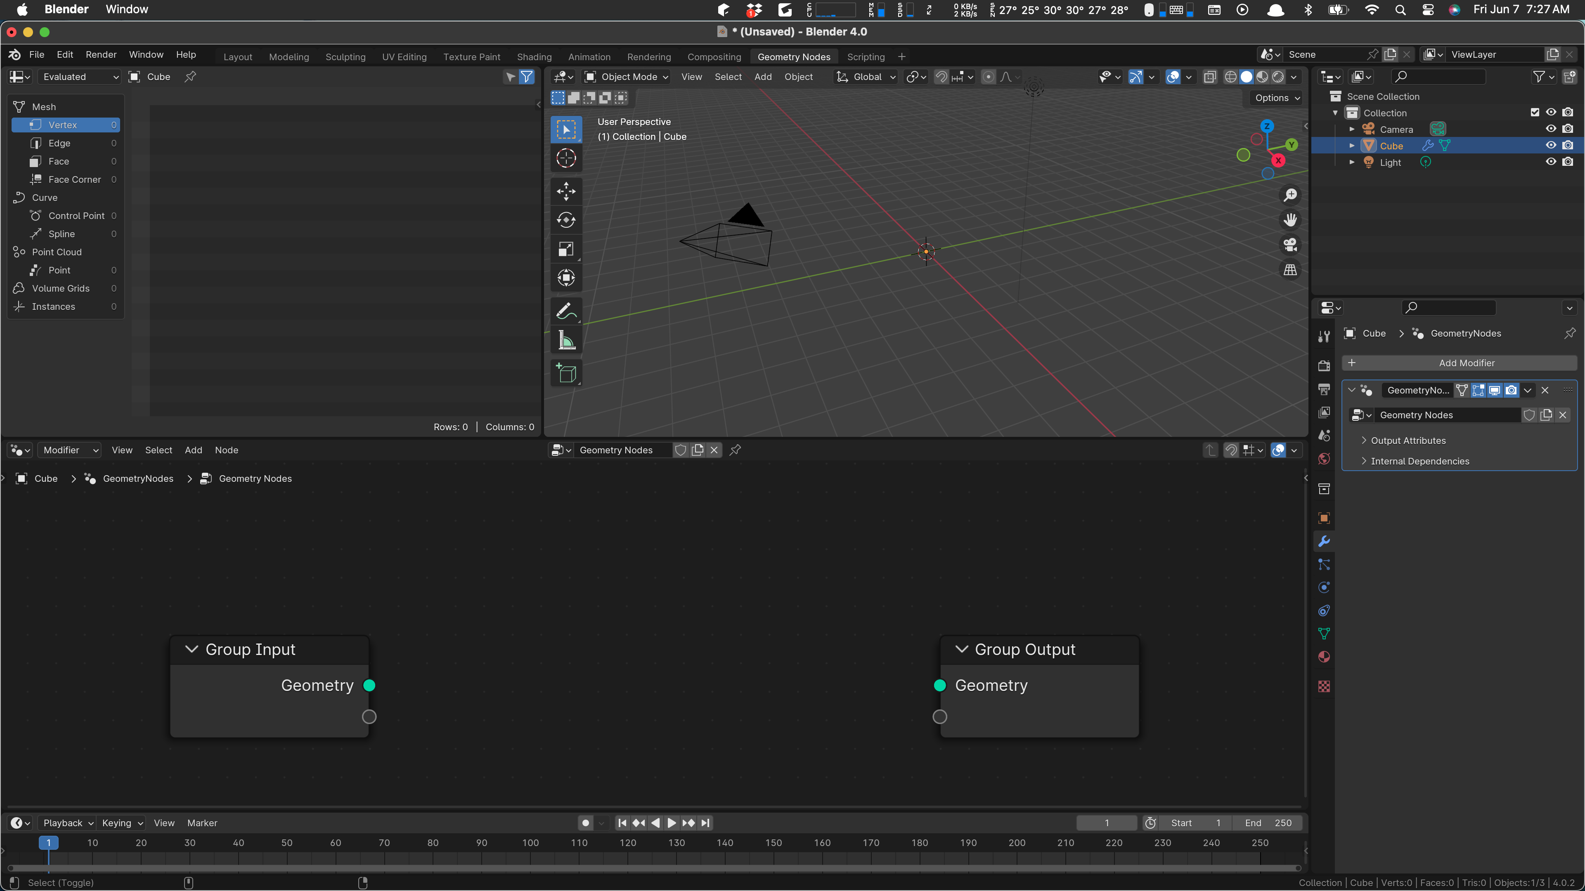Remove the GeometryNodes modifier with X
Viewport: 1585px width, 891px height.
pos(1545,390)
